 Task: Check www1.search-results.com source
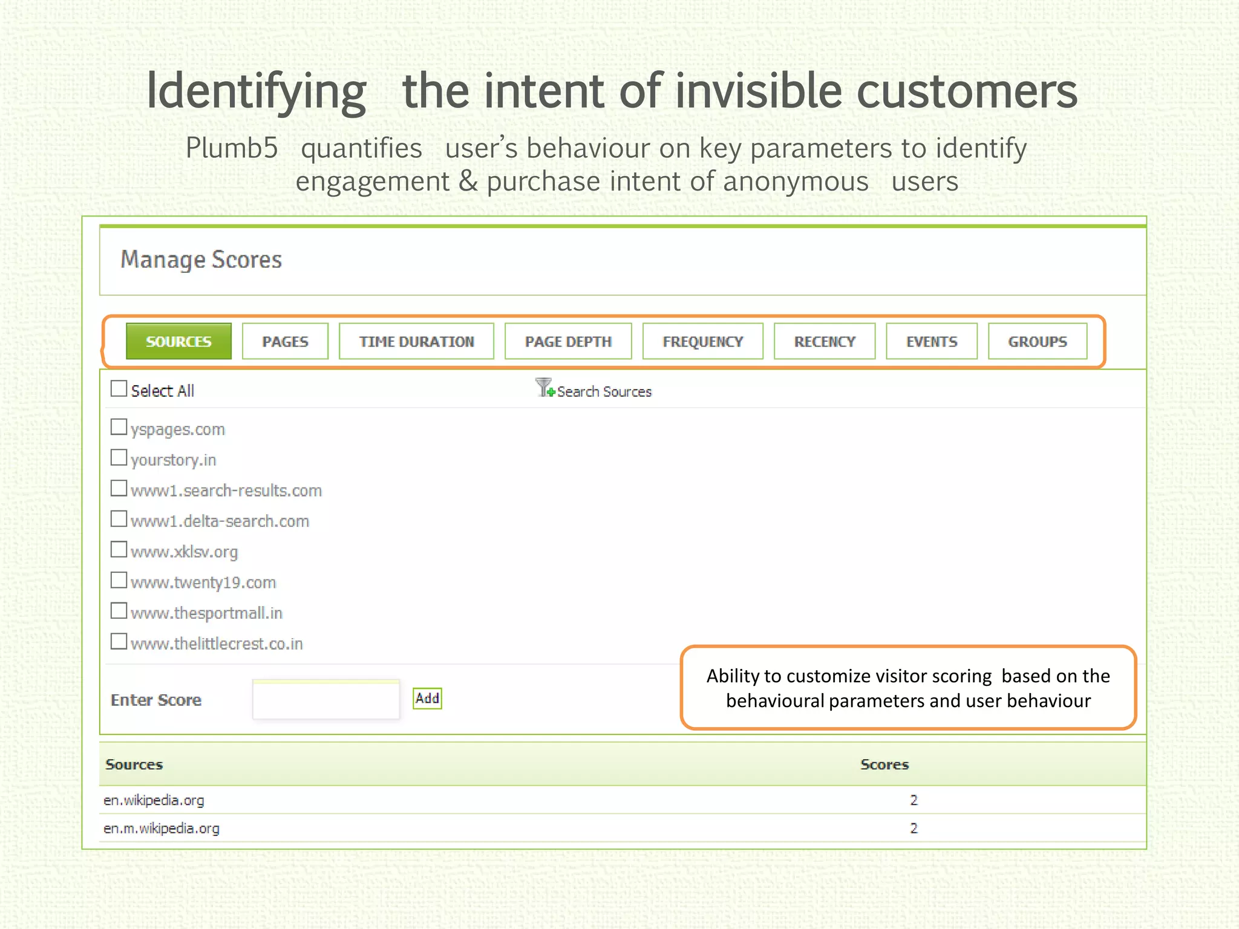coord(119,488)
